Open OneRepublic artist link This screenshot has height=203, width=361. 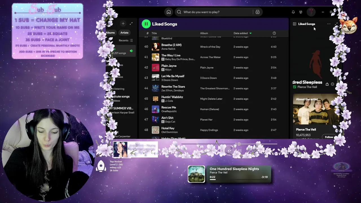pos(169,111)
